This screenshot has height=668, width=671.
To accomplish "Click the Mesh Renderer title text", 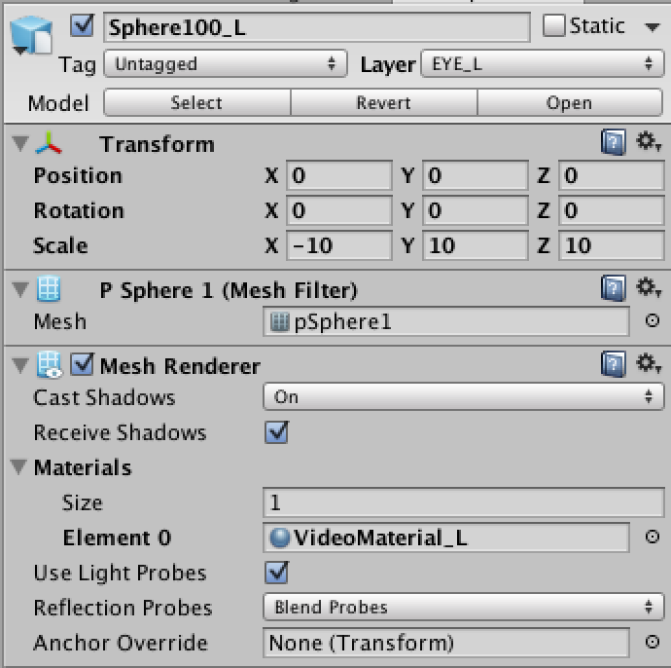I will [180, 366].
